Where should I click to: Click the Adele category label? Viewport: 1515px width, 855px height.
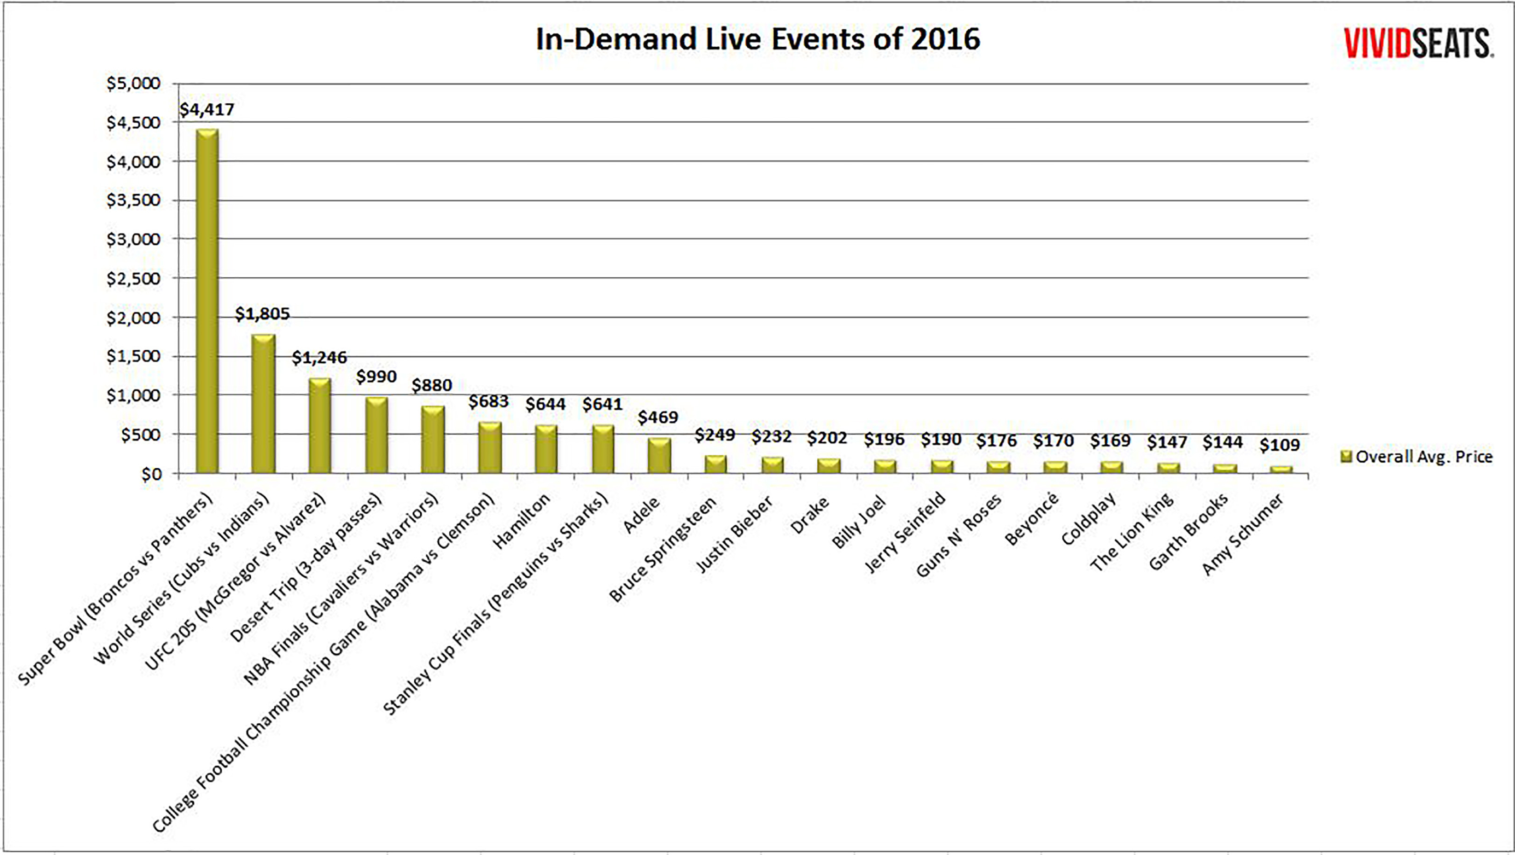pos(642,515)
